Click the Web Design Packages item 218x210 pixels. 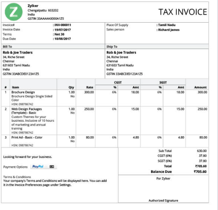(x=27, y=111)
